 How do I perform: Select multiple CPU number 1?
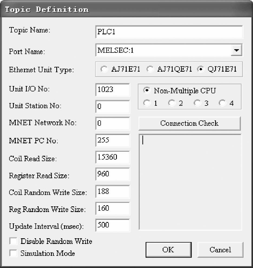pos(147,103)
